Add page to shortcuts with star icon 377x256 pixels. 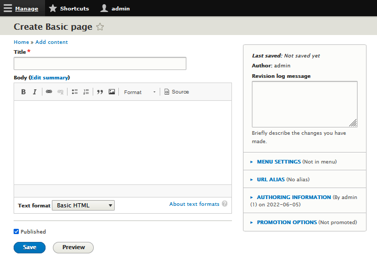point(100,27)
